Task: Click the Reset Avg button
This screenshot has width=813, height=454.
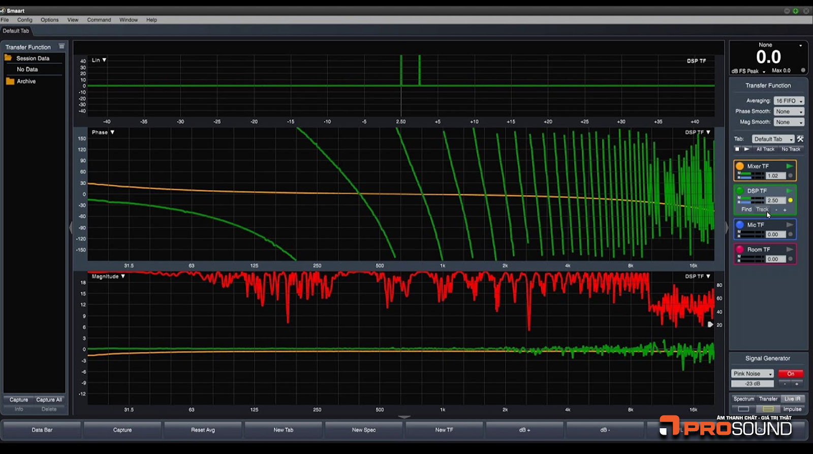Action: click(x=203, y=430)
